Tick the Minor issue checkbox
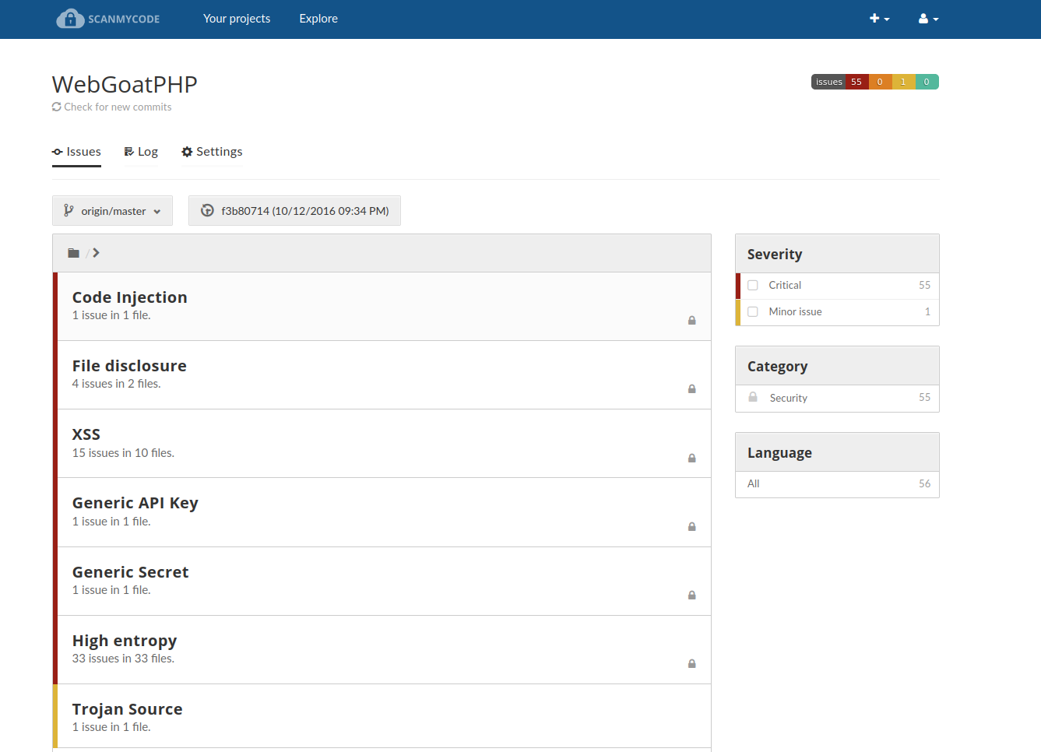This screenshot has height=752, width=1041. coord(753,312)
